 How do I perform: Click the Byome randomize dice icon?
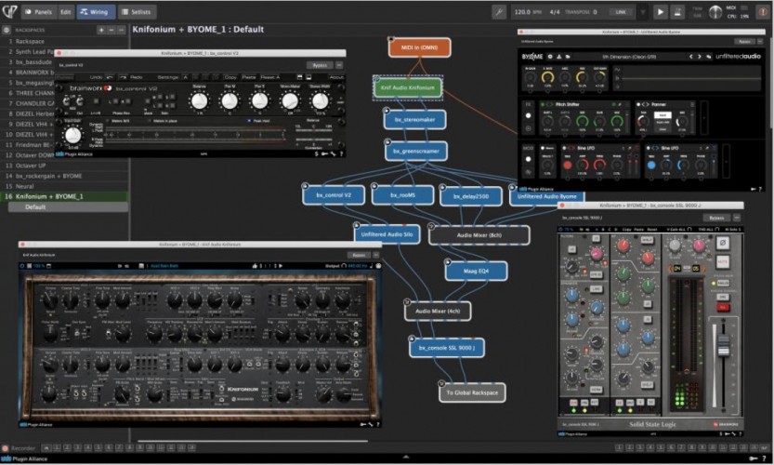tap(708, 57)
